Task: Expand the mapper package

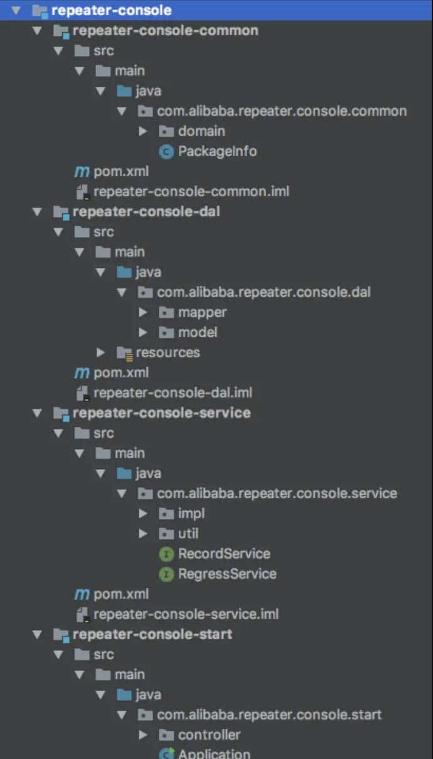Action: 142,312
